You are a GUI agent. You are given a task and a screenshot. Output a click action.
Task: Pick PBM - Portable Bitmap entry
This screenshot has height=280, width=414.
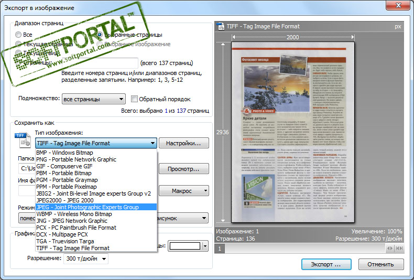click(96, 173)
